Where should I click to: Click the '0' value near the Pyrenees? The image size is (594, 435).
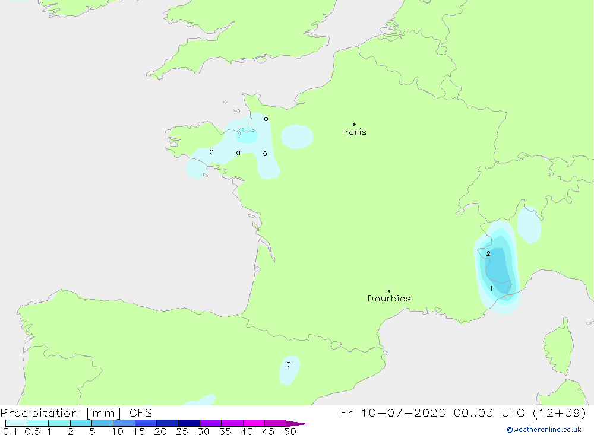click(289, 364)
